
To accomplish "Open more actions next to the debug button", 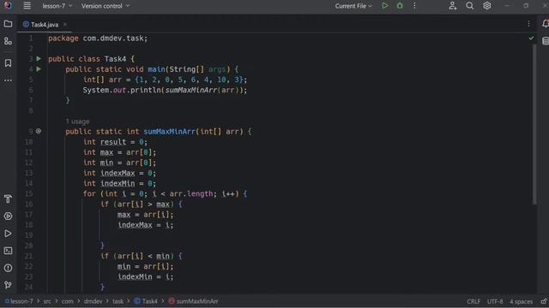I will (x=414, y=6).
